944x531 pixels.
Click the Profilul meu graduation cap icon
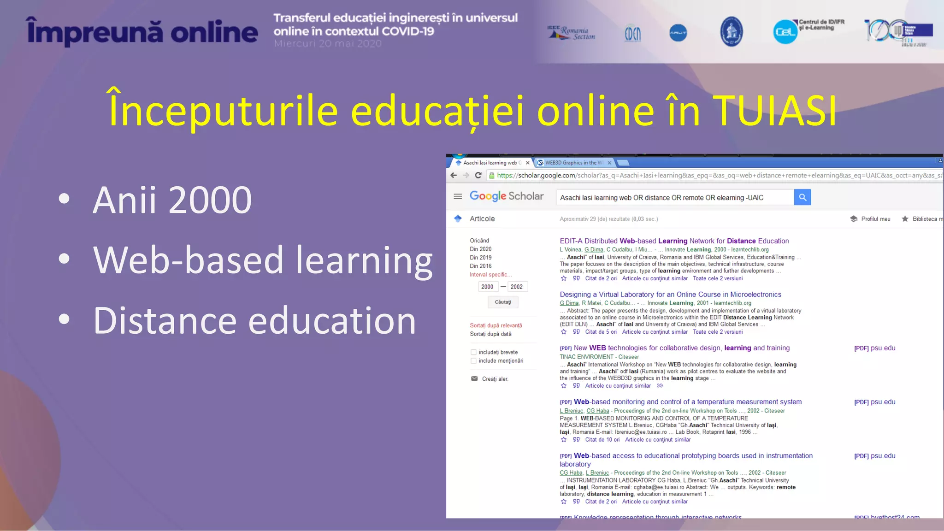[853, 219]
